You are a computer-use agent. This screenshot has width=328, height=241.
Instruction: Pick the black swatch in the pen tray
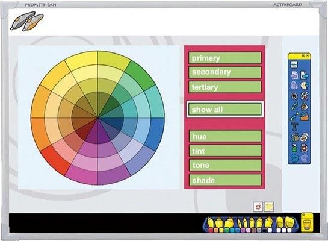click(x=265, y=230)
